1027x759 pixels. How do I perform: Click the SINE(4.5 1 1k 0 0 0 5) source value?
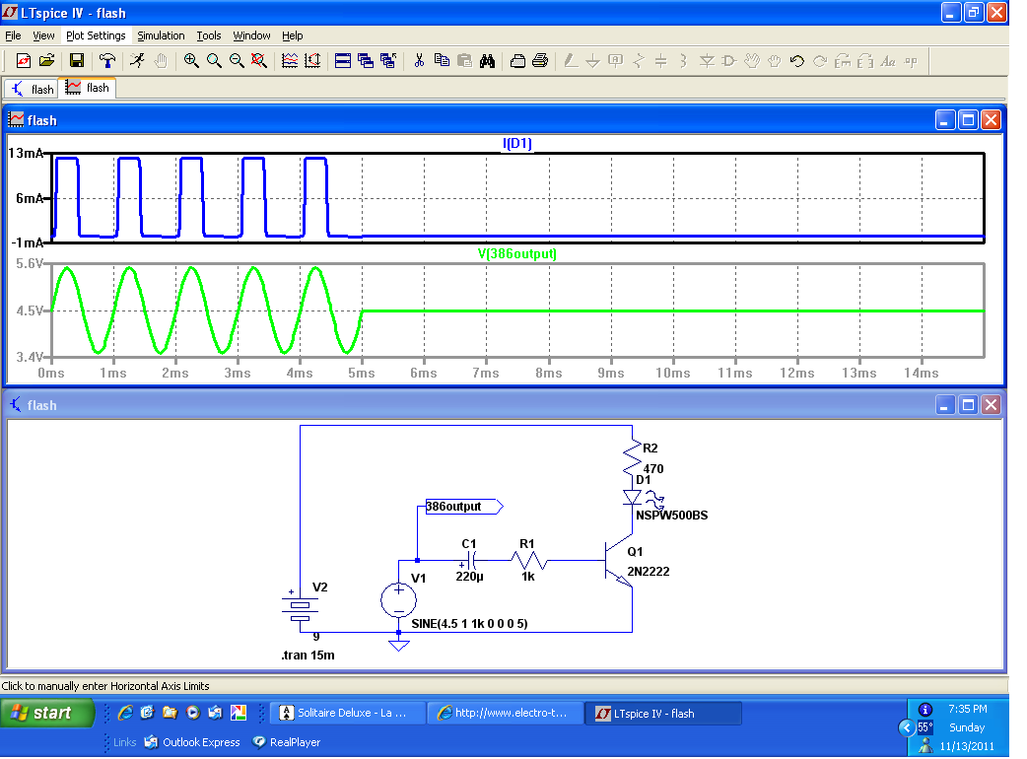point(469,623)
